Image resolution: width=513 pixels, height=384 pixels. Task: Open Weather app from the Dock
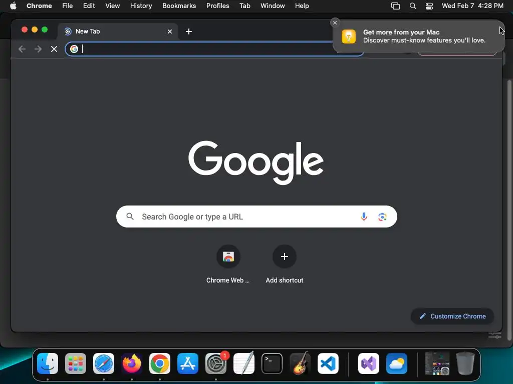tap(397, 363)
